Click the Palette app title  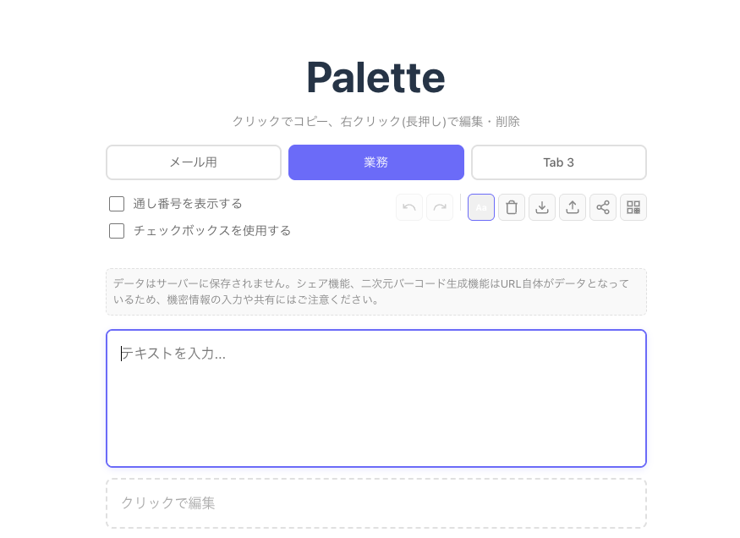[x=376, y=77]
